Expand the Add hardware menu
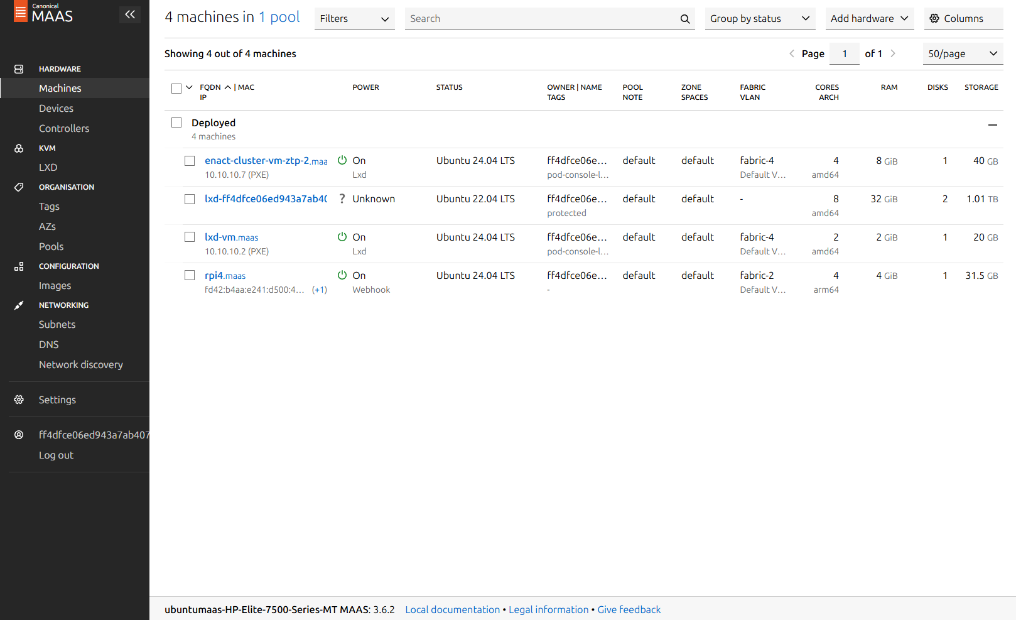This screenshot has height=620, width=1016. pyautogui.click(x=869, y=19)
